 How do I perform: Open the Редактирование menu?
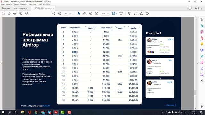point(12,4)
